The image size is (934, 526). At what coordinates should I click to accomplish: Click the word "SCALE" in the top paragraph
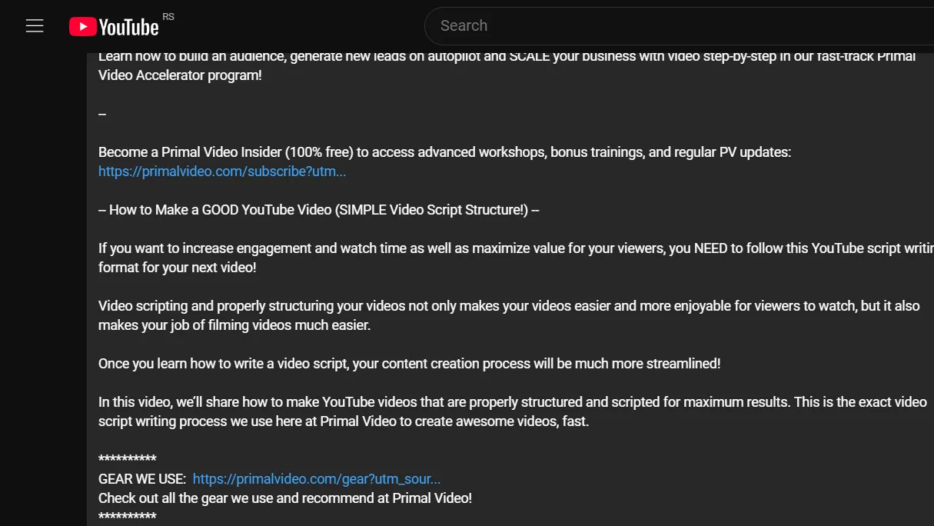tap(530, 57)
